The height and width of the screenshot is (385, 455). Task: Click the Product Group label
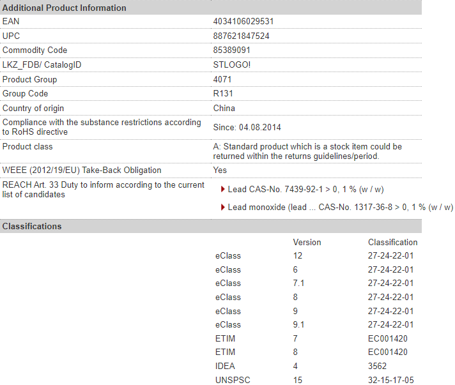(29, 79)
